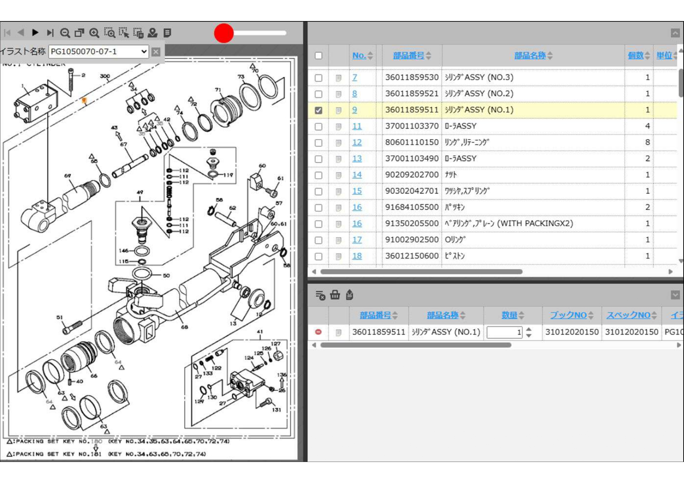Click the map marker icon in toolbar
The height and width of the screenshot is (483, 684).
[152, 33]
